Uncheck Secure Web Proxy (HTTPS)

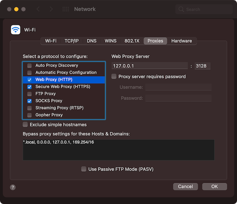tap(29, 87)
